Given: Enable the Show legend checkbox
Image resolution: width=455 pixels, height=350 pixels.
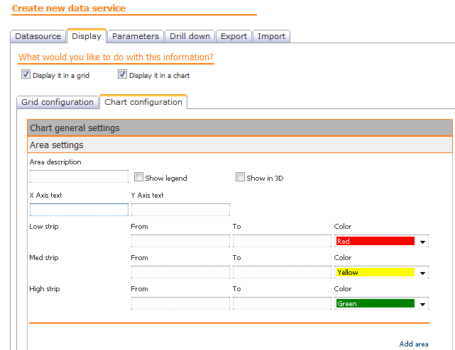Looking at the screenshot, I should pyautogui.click(x=139, y=178).
